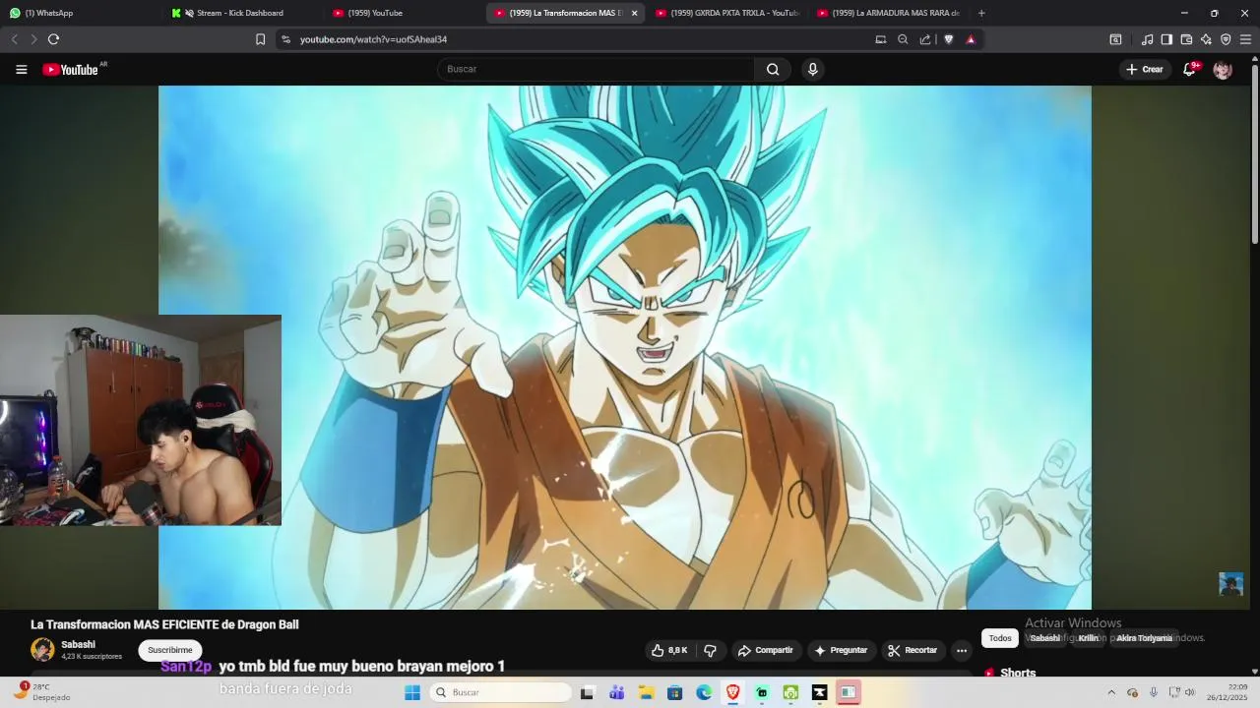This screenshot has height=708, width=1260.
Task: Open the Brave Shields lion icon
Action: [x=949, y=39]
